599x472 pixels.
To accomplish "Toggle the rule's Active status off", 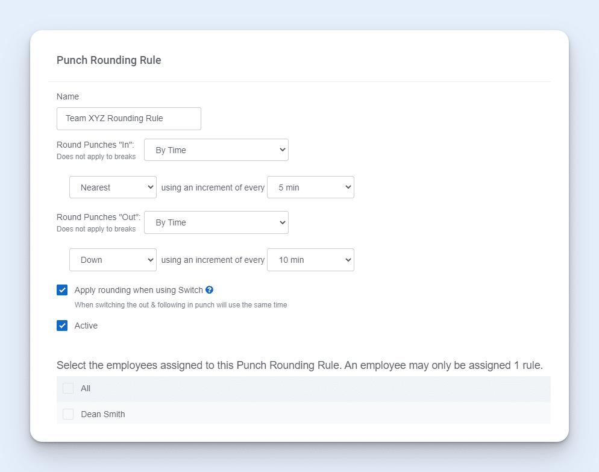I will pyautogui.click(x=62, y=326).
